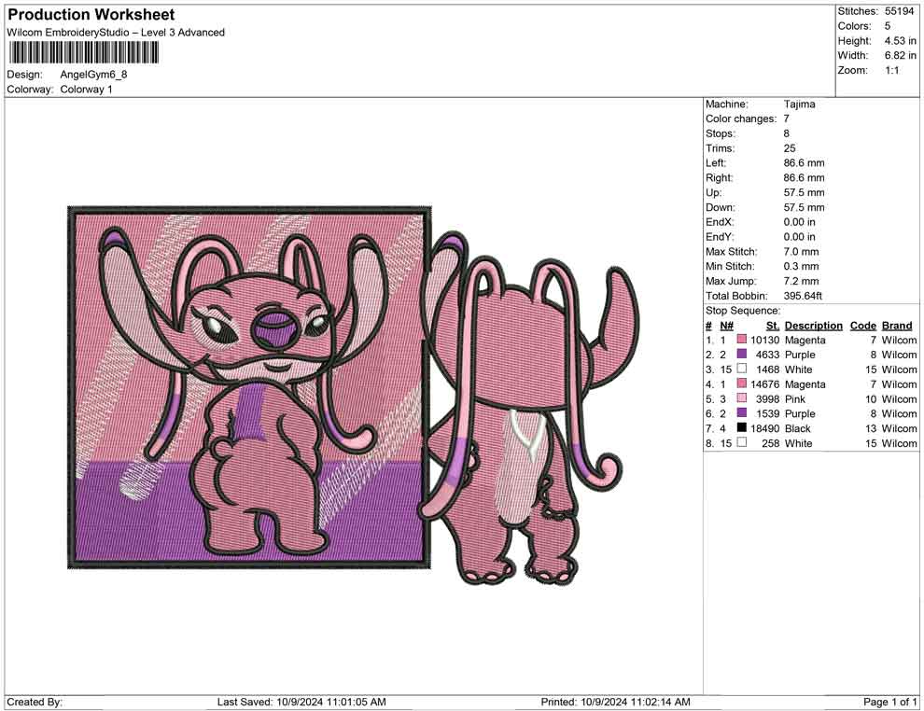Click the stitch count '4633' in stop 2
Image resolution: width=924 pixels, height=711 pixels.
tap(768, 355)
